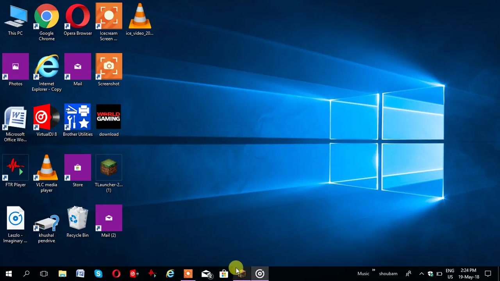This screenshot has width=500, height=281.
Task: Click the Music toolbar label
Action: pyautogui.click(x=363, y=274)
